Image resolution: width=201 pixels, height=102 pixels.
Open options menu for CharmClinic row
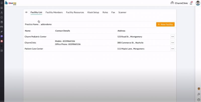[173, 42]
